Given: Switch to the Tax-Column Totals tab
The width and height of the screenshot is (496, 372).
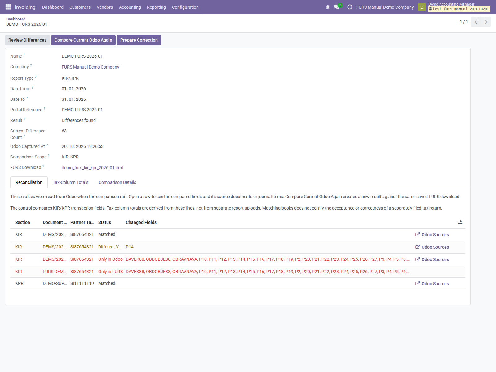Looking at the screenshot, I should pyautogui.click(x=71, y=182).
